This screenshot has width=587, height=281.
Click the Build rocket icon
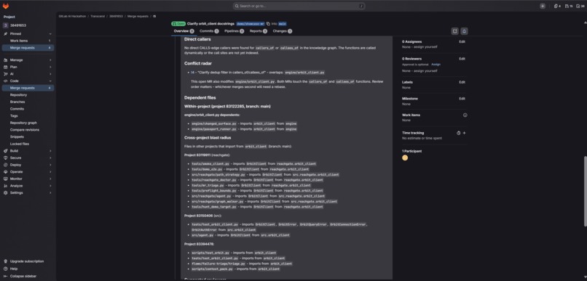click(x=6, y=151)
